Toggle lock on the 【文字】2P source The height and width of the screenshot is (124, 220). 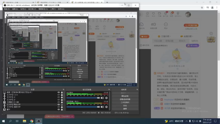pos(62,99)
